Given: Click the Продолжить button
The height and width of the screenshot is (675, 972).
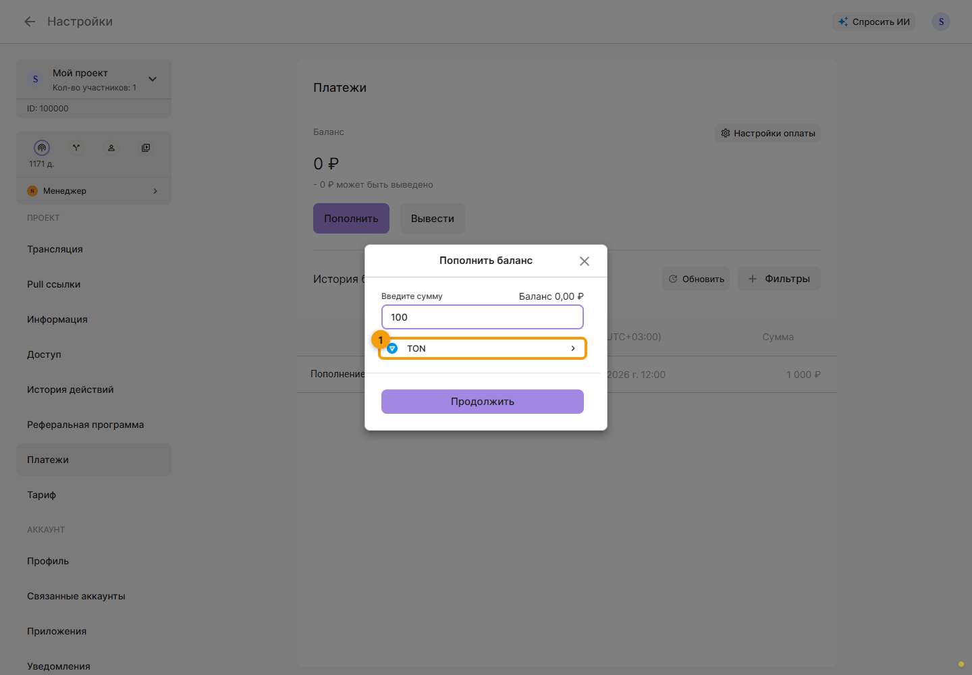Looking at the screenshot, I should pos(483,402).
